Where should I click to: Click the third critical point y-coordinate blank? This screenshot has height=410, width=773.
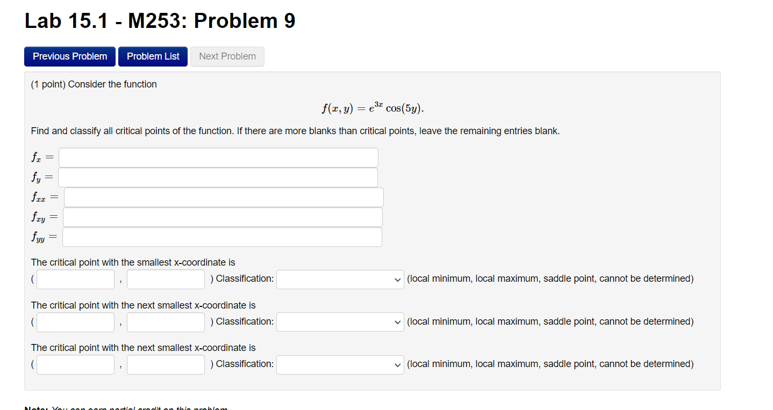166,364
